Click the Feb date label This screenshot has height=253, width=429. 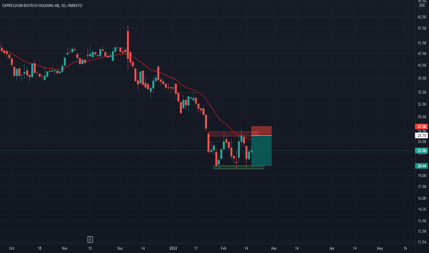(x=224, y=248)
